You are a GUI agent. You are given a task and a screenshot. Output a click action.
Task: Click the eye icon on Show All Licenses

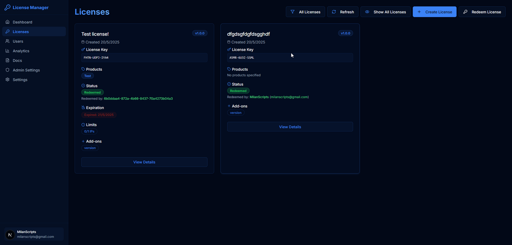[x=367, y=12]
